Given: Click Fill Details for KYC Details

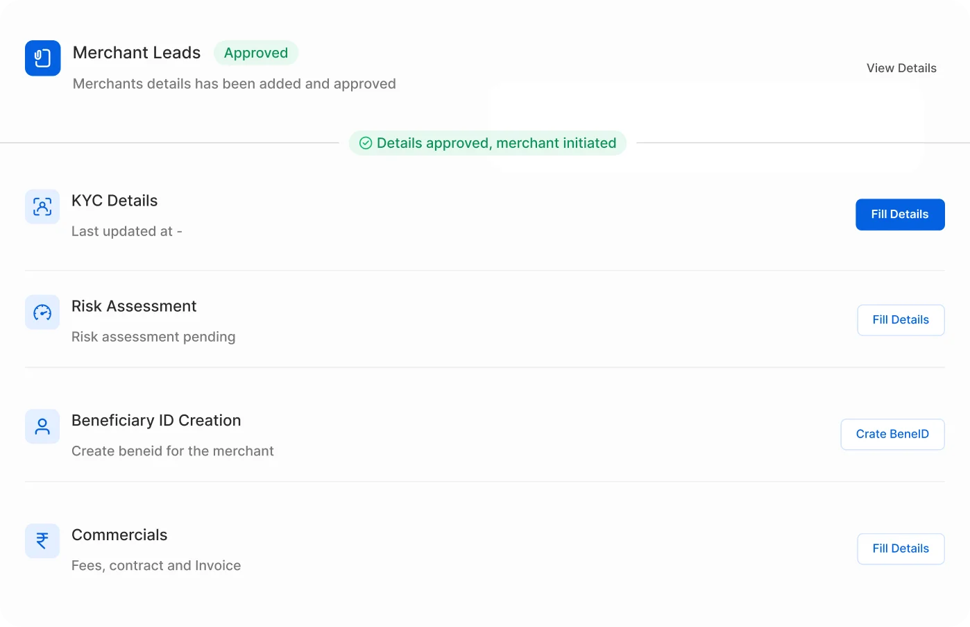Looking at the screenshot, I should tap(900, 215).
